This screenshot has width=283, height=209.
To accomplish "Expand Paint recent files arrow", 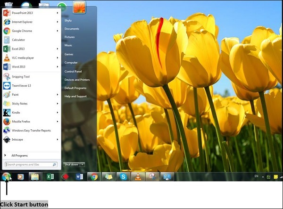I will click(x=58, y=94).
